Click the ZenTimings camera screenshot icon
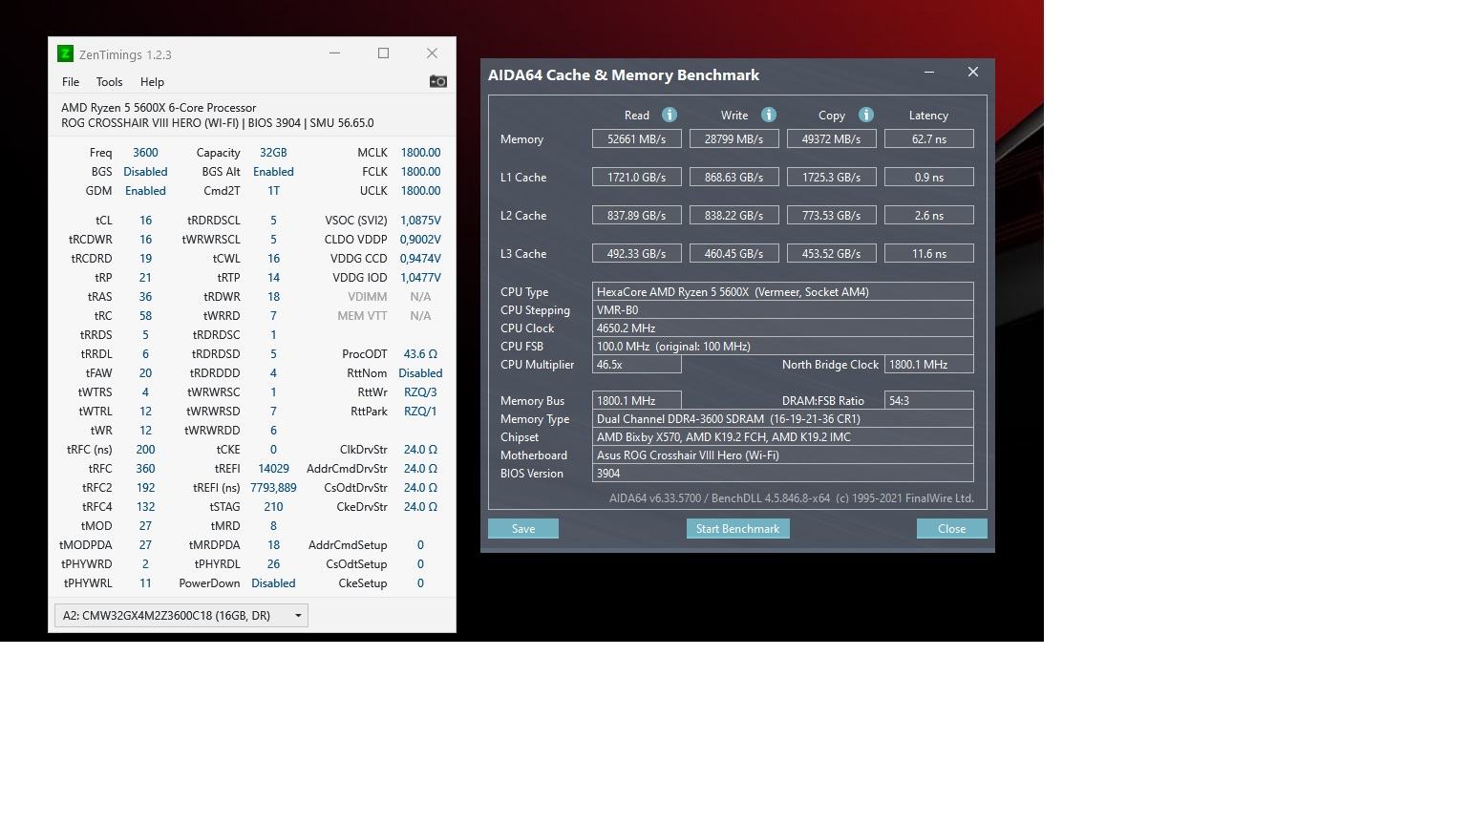 coord(438,81)
